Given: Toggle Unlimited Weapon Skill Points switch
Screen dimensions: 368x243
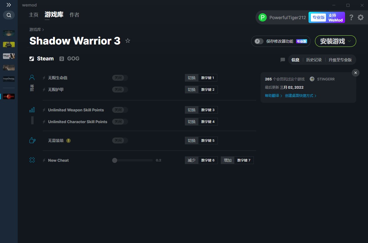Looking at the screenshot, I should [120, 110].
